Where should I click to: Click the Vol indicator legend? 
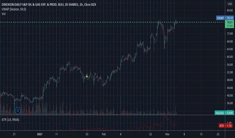pyautogui.click(x=4, y=14)
